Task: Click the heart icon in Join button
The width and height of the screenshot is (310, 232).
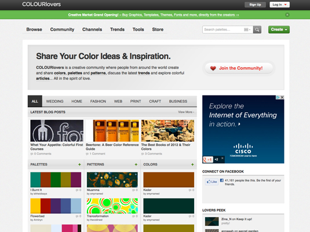Action: tap(213, 68)
